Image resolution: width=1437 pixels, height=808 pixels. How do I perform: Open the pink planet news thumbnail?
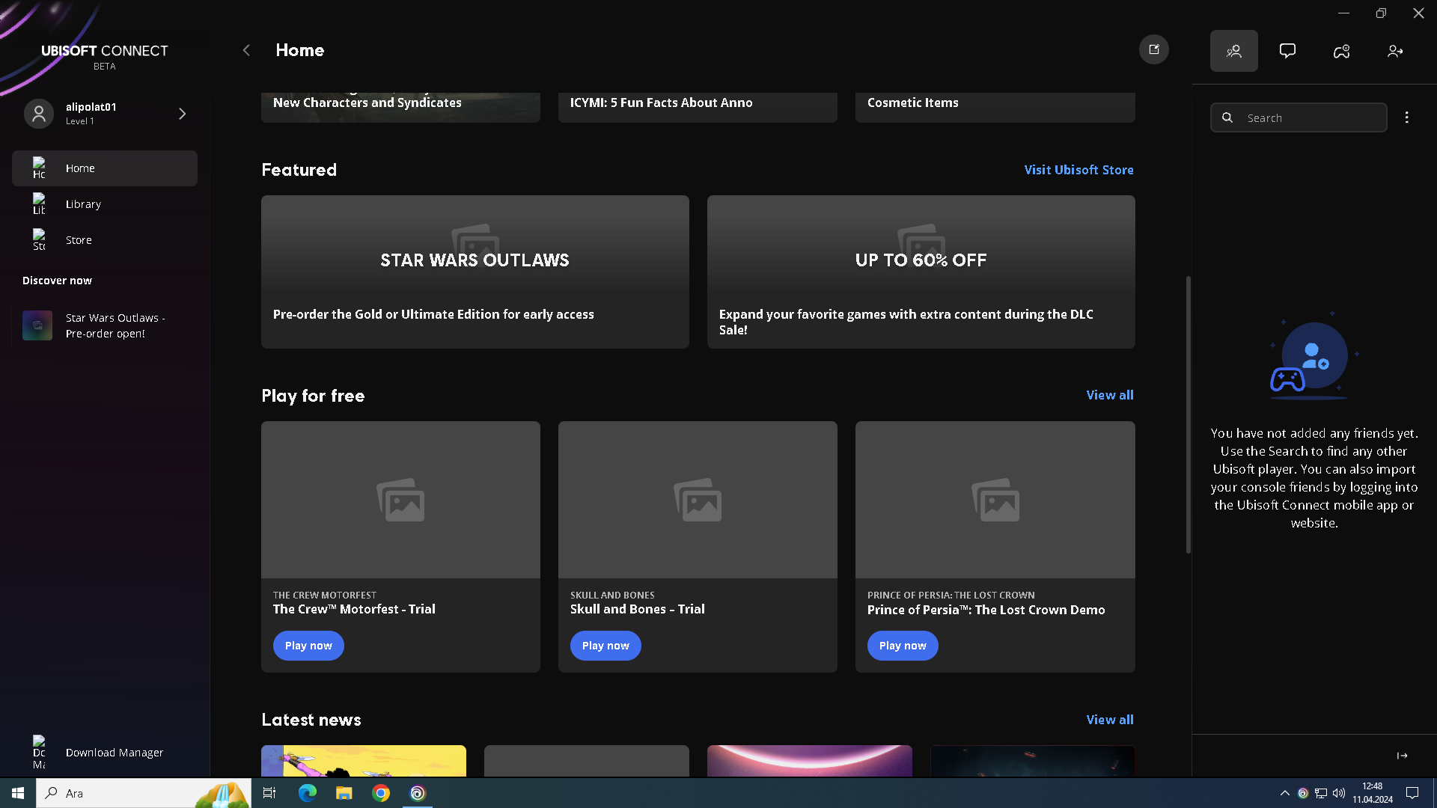[x=809, y=761]
